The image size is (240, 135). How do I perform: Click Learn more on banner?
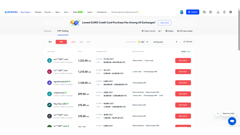(164, 23)
